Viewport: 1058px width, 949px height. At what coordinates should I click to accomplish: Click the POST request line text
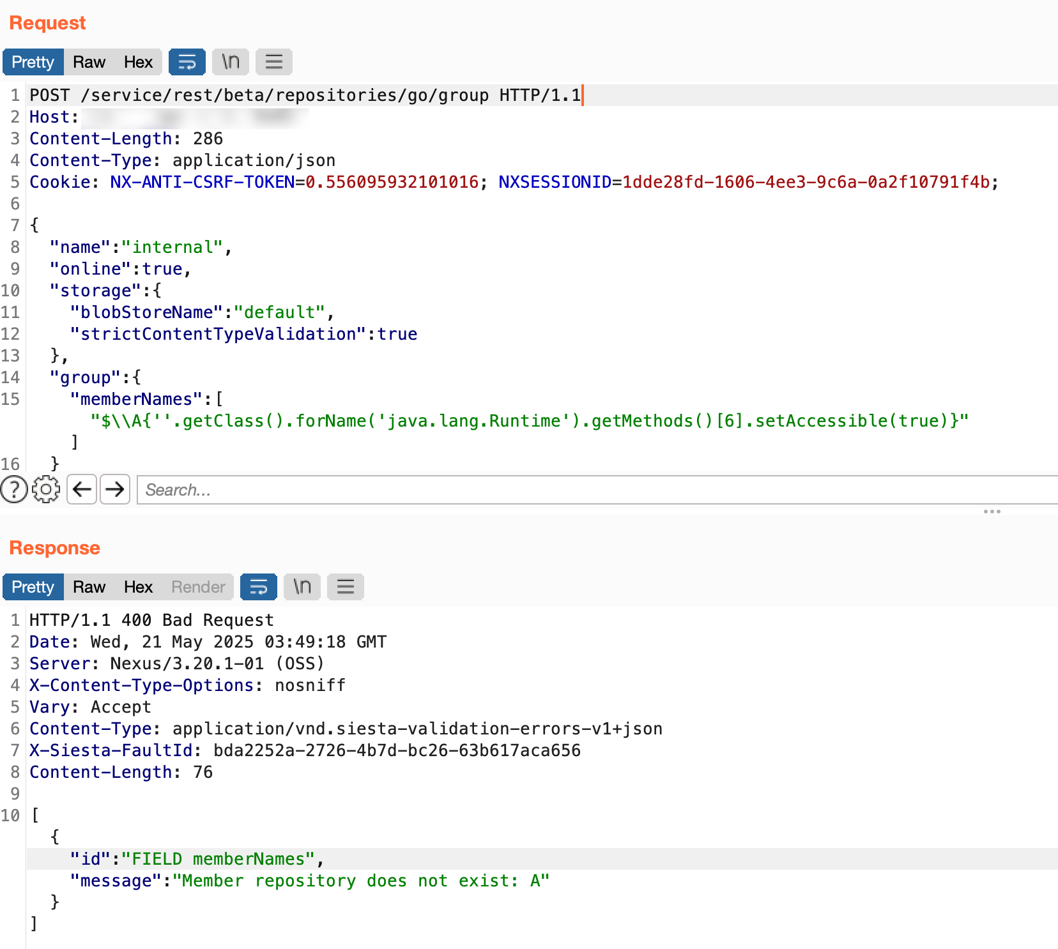(305, 95)
